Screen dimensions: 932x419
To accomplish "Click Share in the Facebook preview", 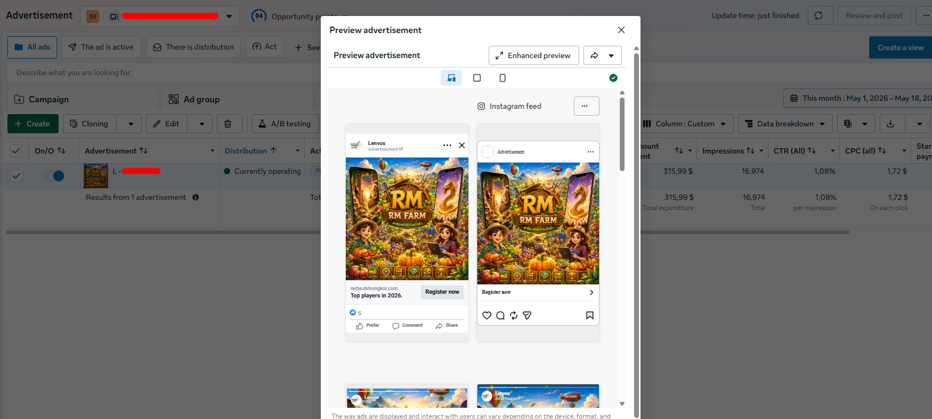I will 447,326.
